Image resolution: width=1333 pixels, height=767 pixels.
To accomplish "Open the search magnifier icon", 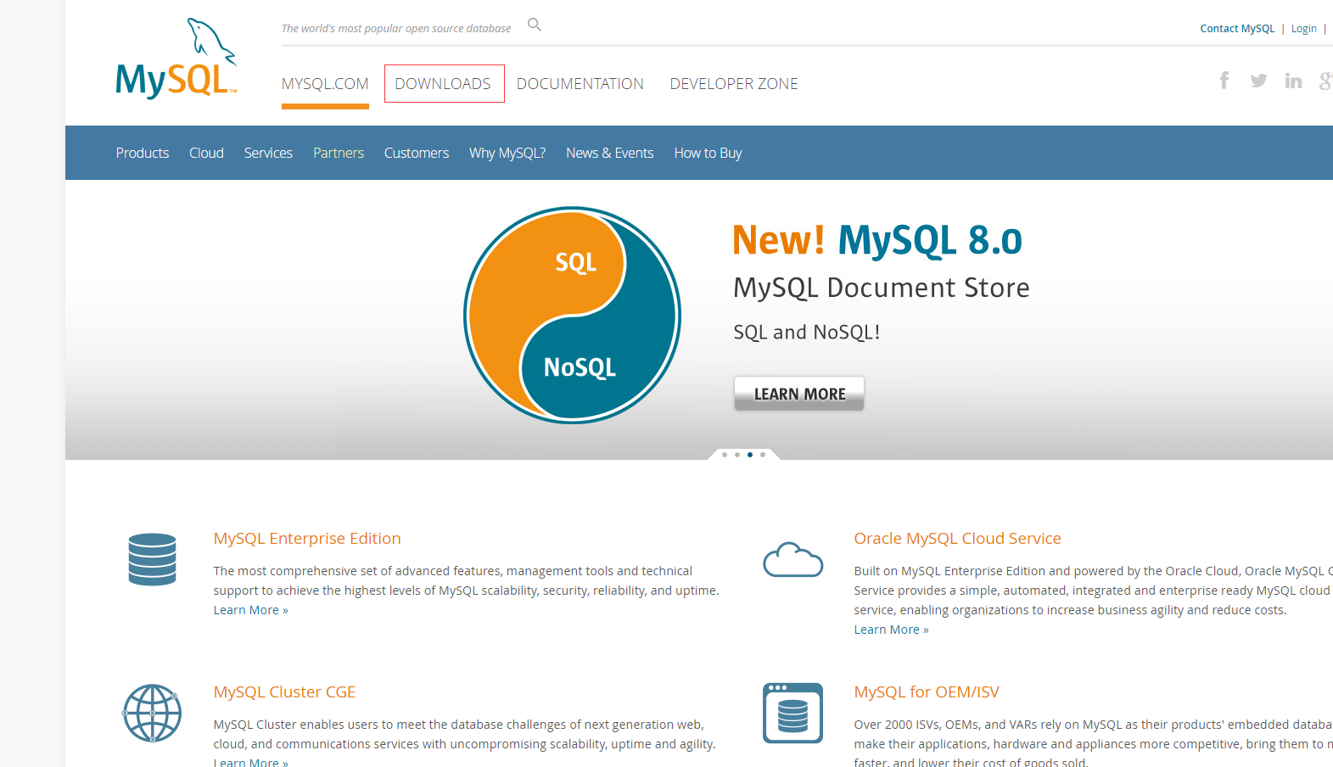I will point(535,25).
